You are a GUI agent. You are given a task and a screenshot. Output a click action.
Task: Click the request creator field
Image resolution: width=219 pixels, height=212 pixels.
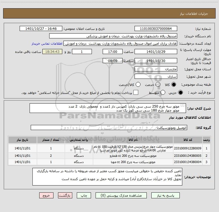click(120, 44)
